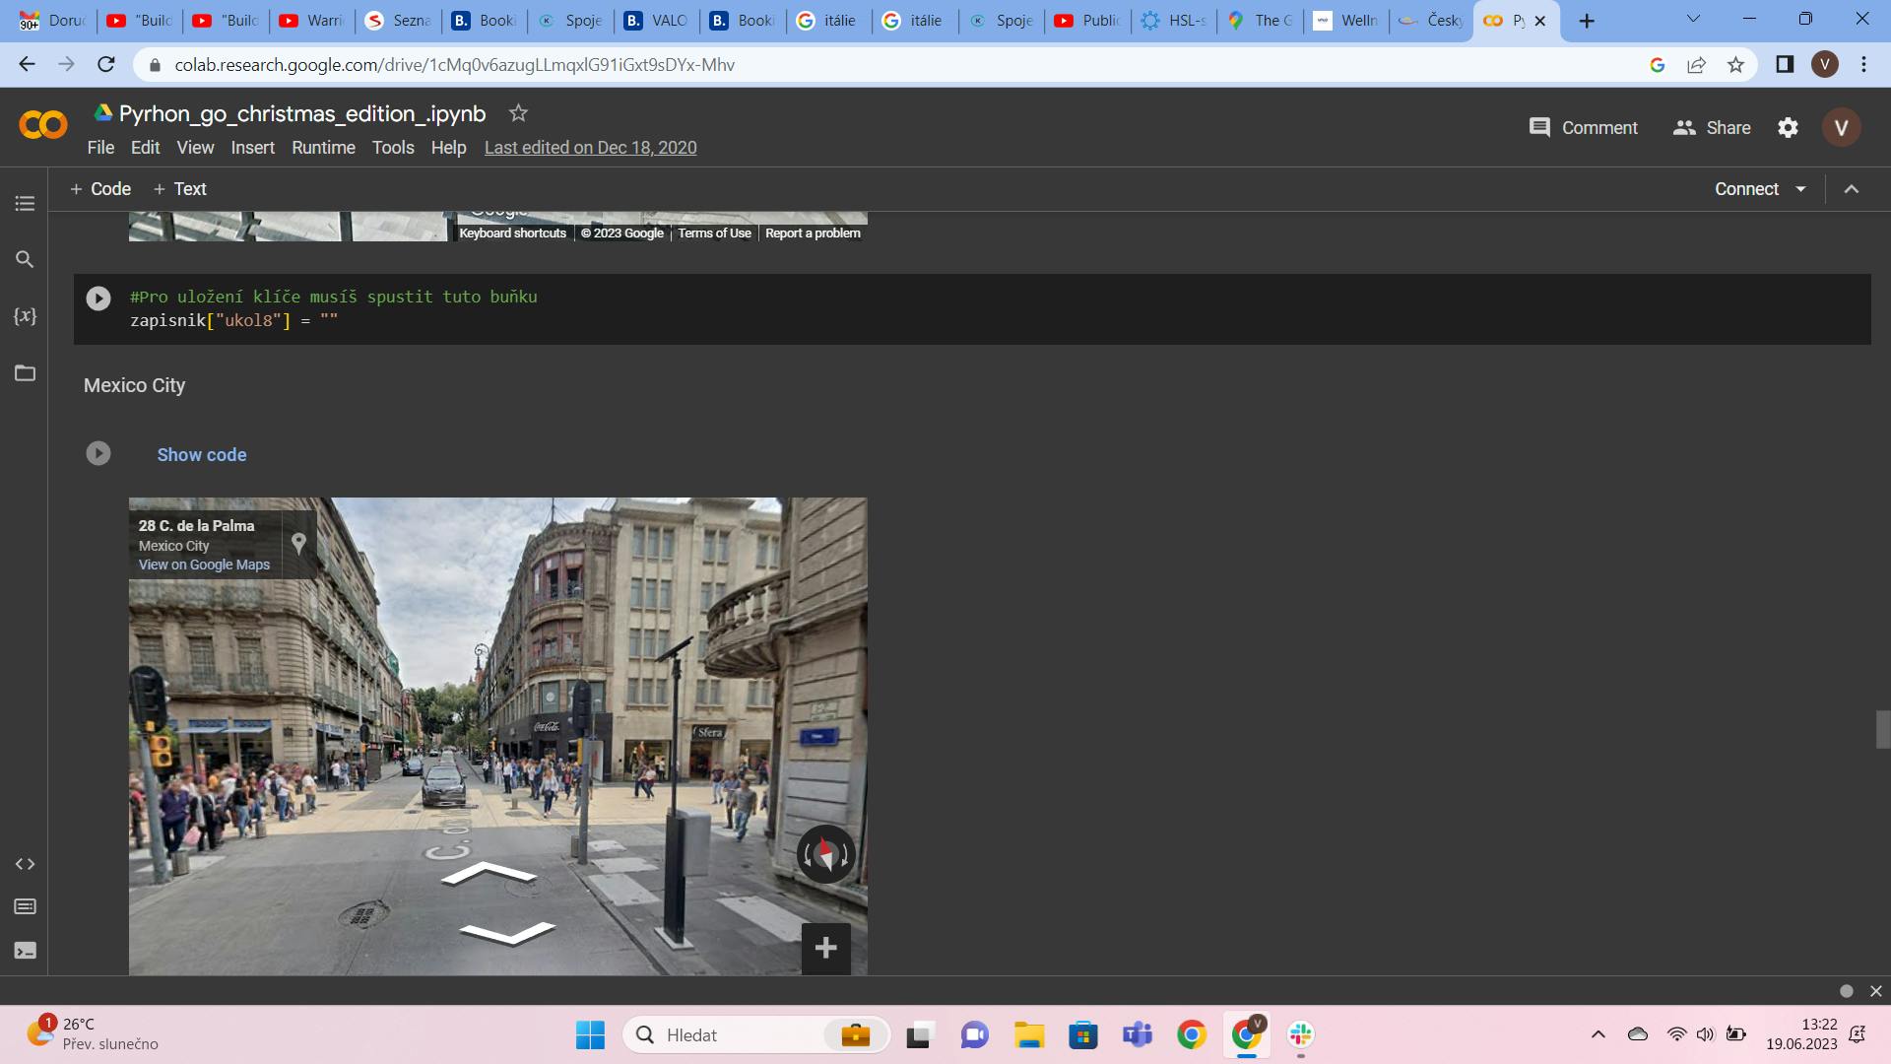Viewport: 1891px width, 1064px height.
Task: Zoom in on the Street View image
Action: [825, 948]
